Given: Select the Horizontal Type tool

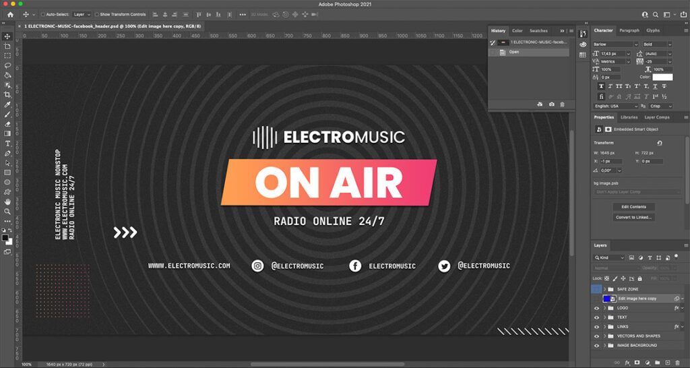Looking at the screenshot, I should [7, 144].
